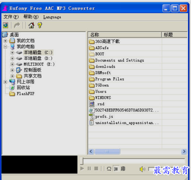Click the downloads folder icon

click(x=92, y=66)
